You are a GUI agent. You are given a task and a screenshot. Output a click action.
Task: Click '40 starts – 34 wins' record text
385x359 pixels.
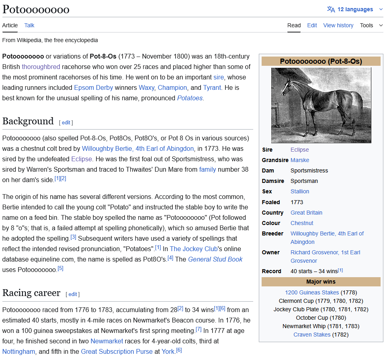click(314, 271)
